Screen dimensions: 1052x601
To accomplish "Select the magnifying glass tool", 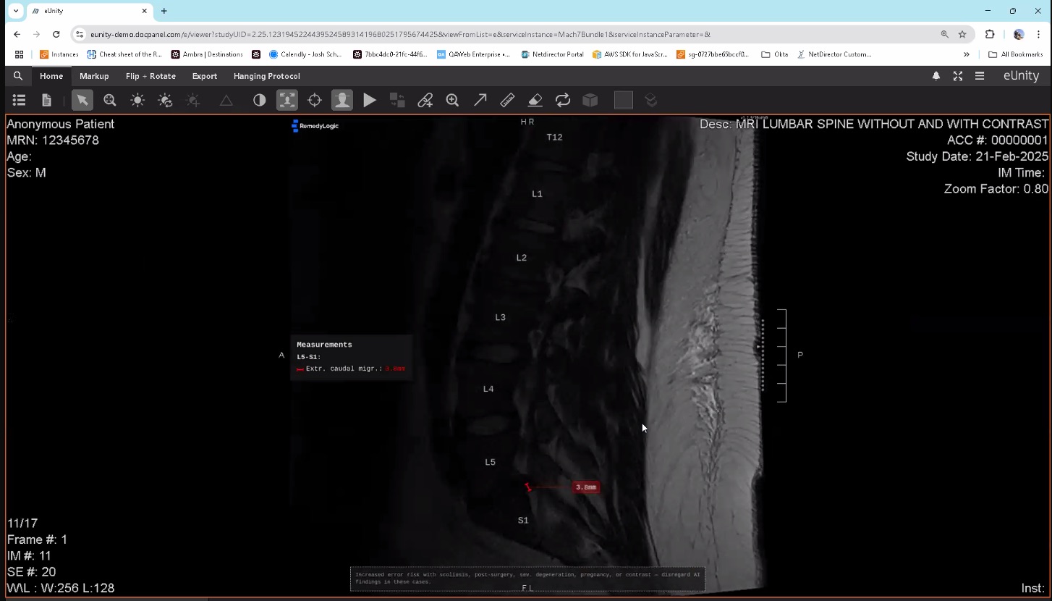I will coord(453,101).
